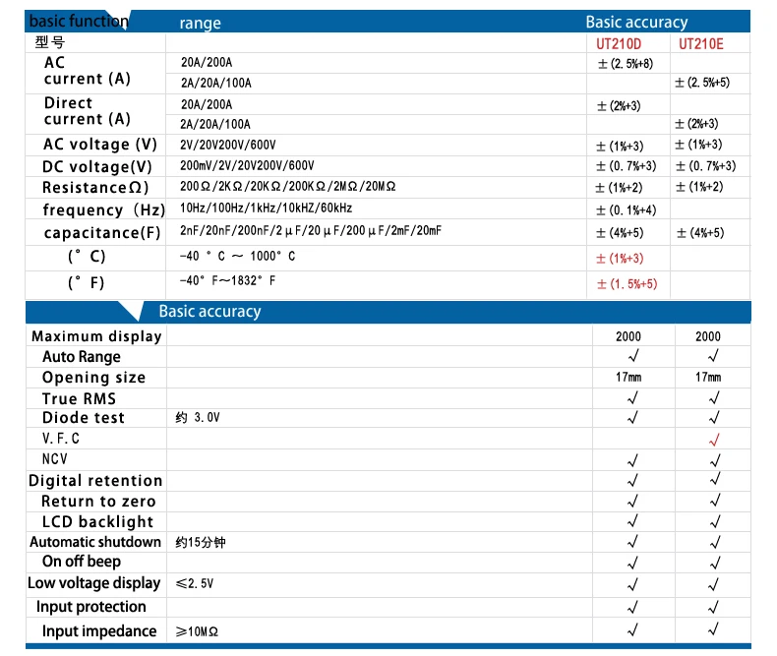Click the '≤2.5V' low voltage value
The width and height of the screenshot is (777, 656).
(x=195, y=583)
